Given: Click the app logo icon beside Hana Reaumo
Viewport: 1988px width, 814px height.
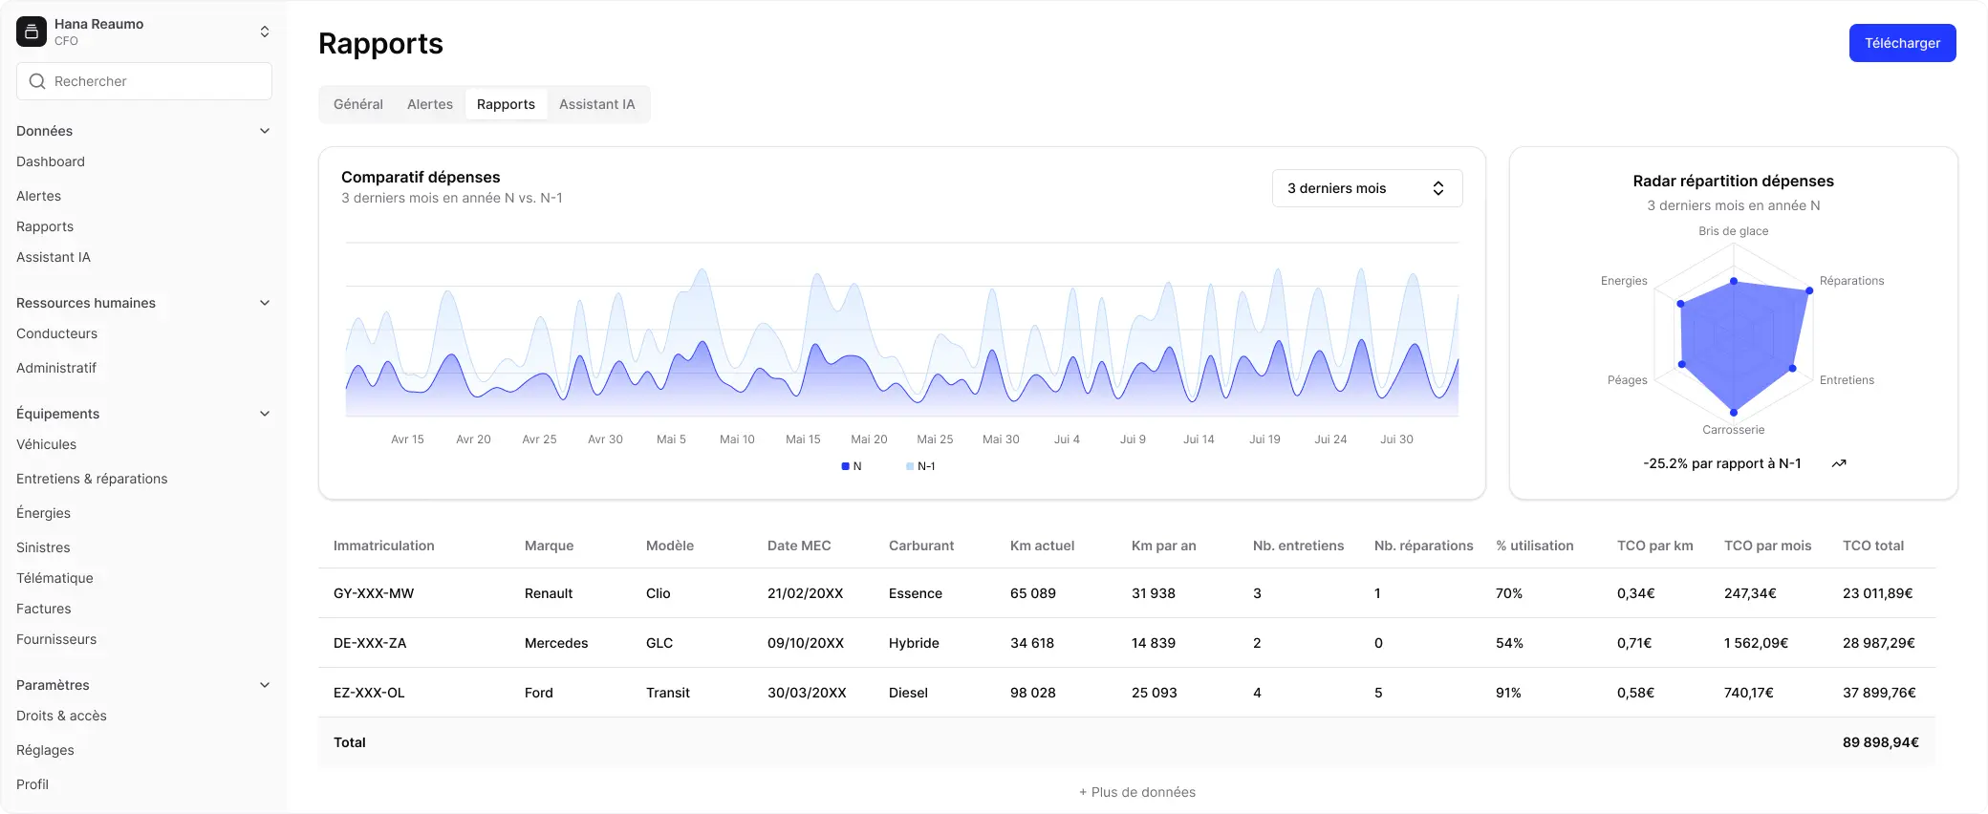Looking at the screenshot, I should point(32,32).
